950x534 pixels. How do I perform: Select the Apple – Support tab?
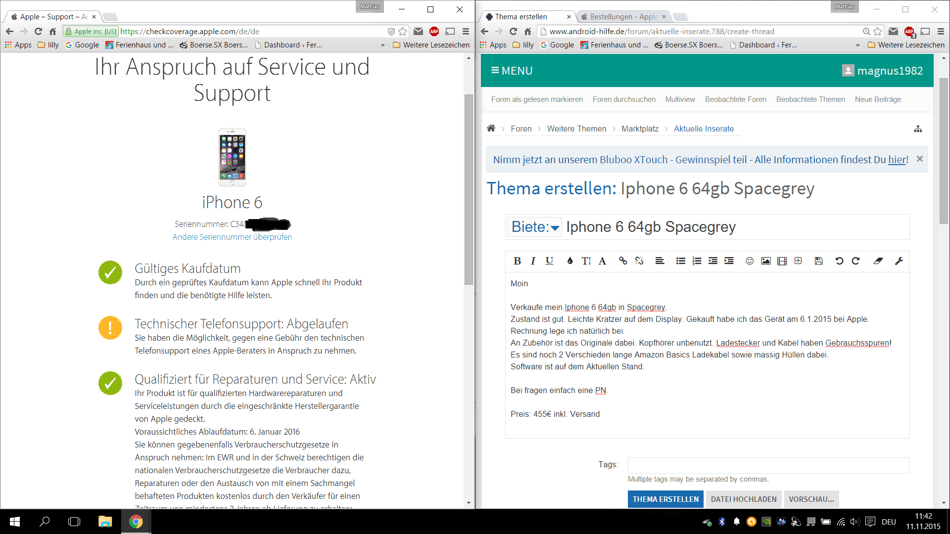tap(53, 17)
